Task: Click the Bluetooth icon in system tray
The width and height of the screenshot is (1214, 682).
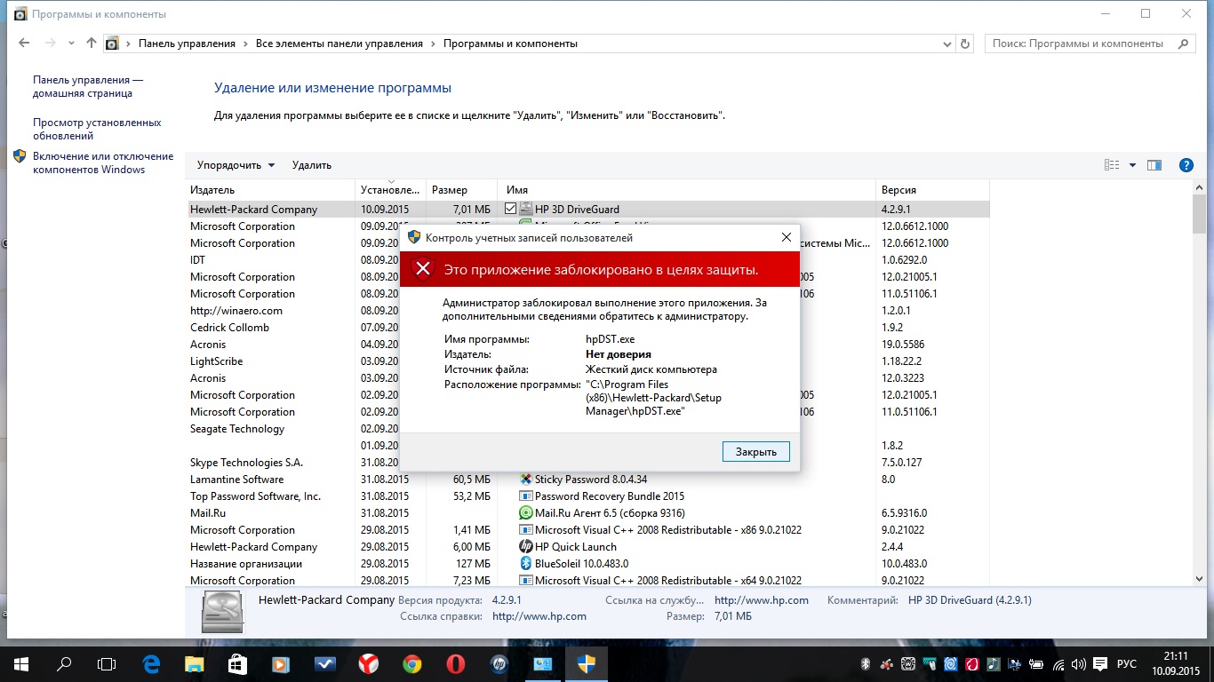Action: pos(865,664)
